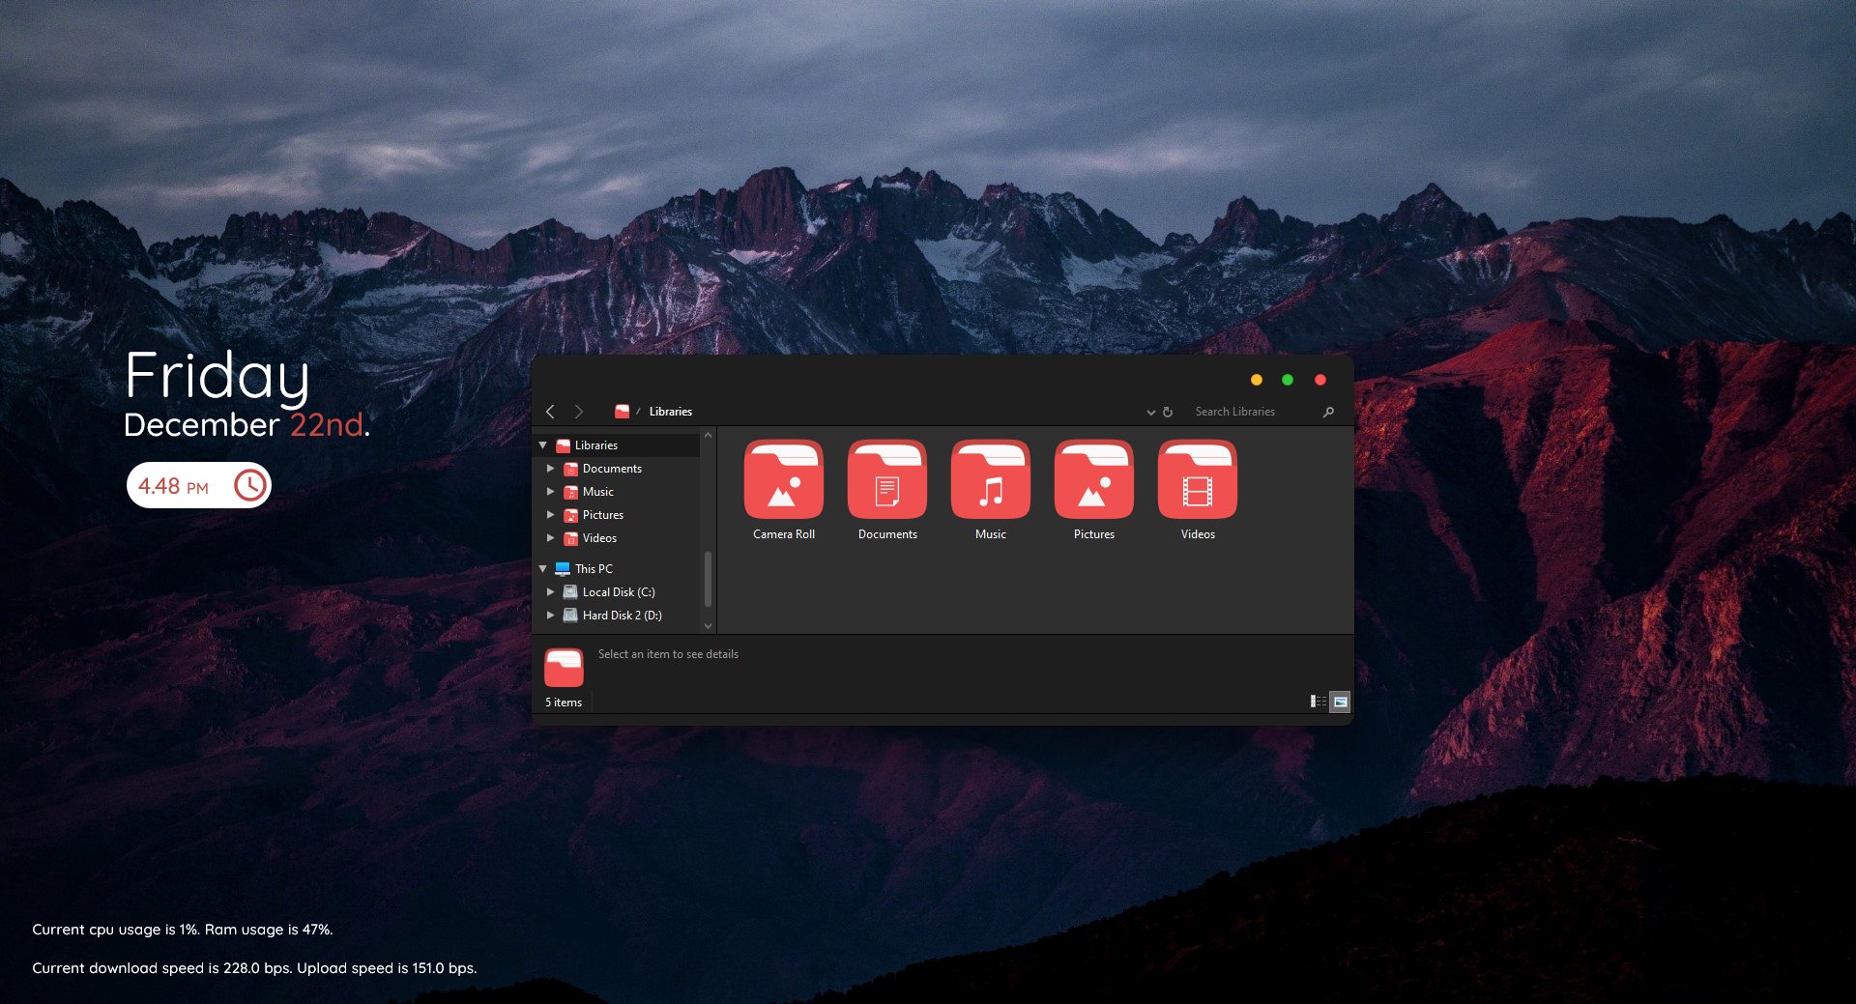Open the Pictures library folder
This screenshot has width=1856, height=1004.
point(1093,480)
